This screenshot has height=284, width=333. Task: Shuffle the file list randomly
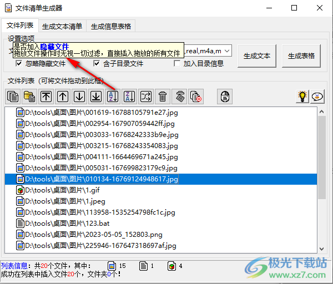pyautogui.click(x=146, y=97)
